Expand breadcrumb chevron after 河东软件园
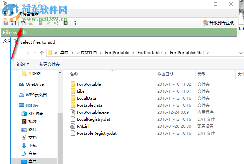This screenshot has width=244, height=164. [x=101, y=53]
